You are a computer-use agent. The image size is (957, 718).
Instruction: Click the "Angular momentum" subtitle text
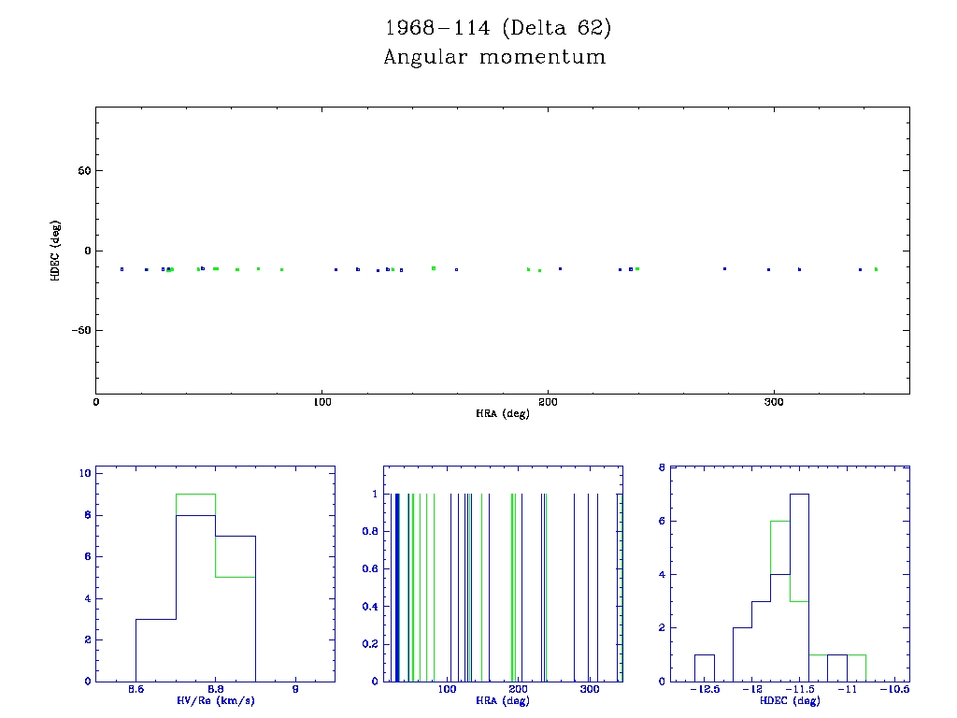coord(494,57)
